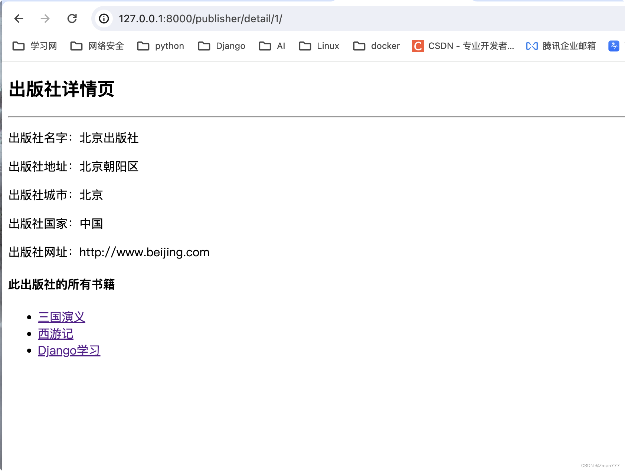This screenshot has width=625, height=471.
Task: View site information via the info icon
Action: (104, 19)
